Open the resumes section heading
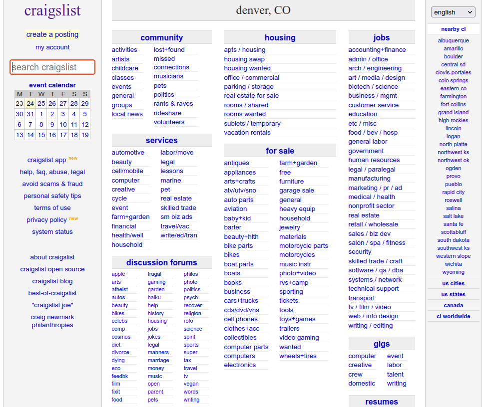 click(x=382, y=402)
